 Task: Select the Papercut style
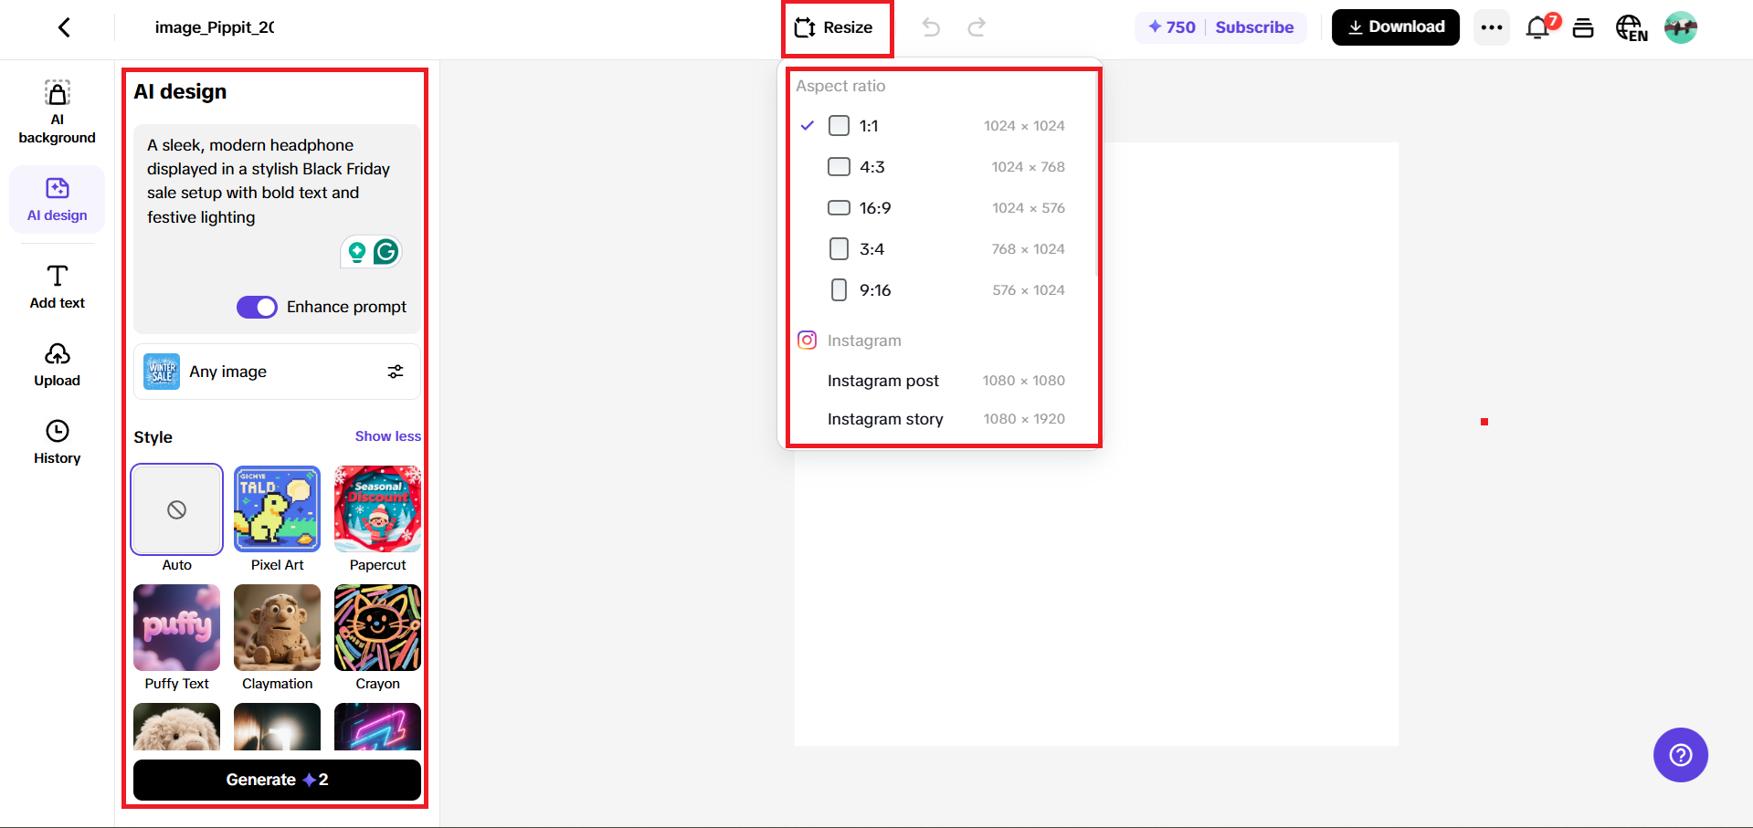point(377,509)
